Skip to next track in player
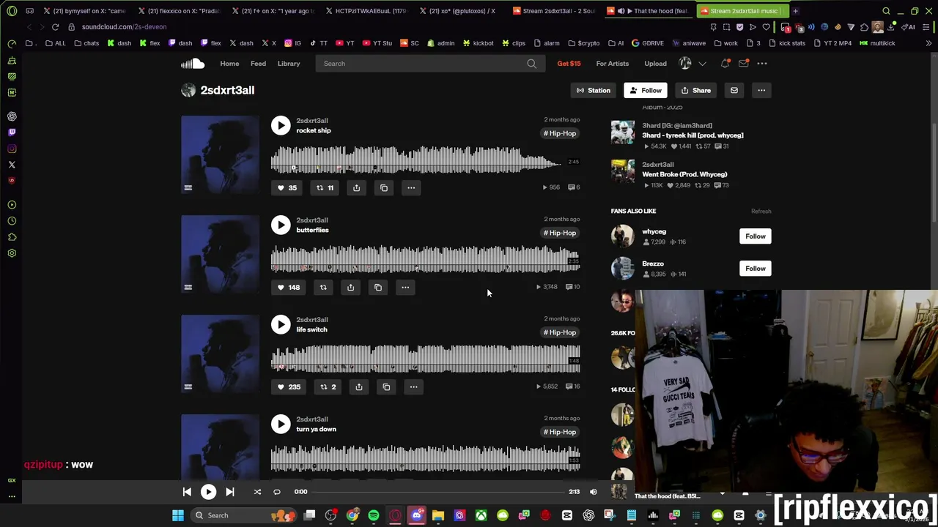Image resolution: width=938 pixels, height=527 pixels. 229,492
